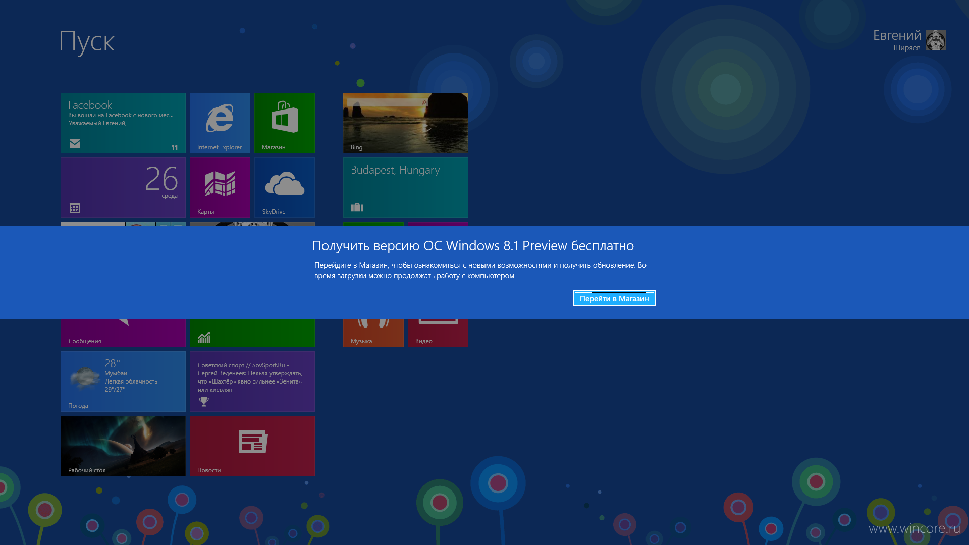The image size is (969, 545).
Task: Click the Windows 8.1 Preview banner headline
Action: (473, 246)
